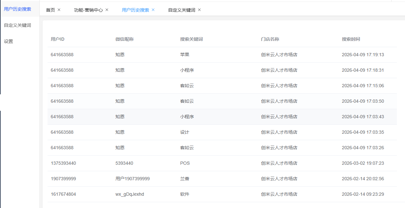
Task: Select the row with keyword 苹果
Action: [185, 55]
